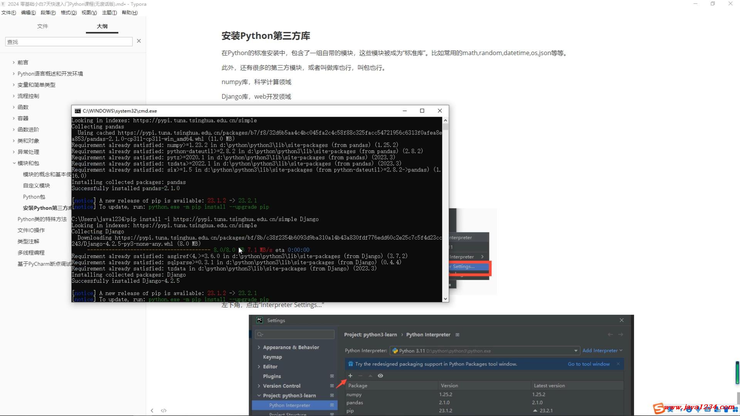The image size is (740, 416).
Task: Expand the 流程控制 chevron
Action: (x=13, y=96)
